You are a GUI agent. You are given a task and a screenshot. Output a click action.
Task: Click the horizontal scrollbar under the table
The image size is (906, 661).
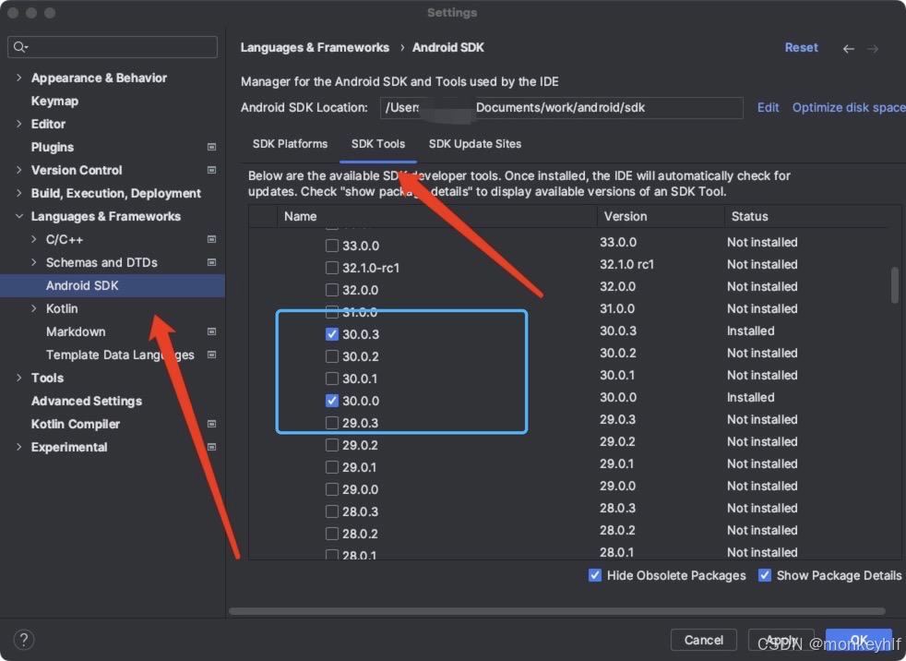click(x=557, y=611)
